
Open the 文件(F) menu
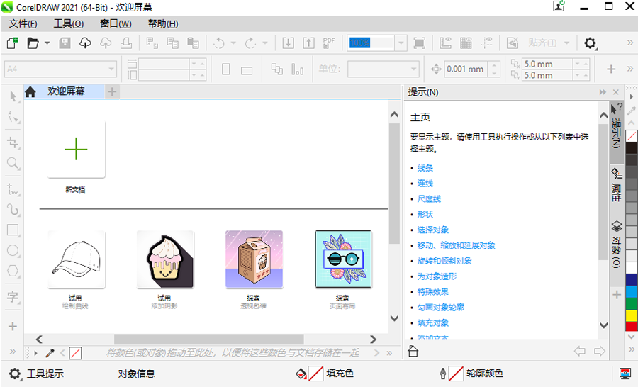click(23, 24)
